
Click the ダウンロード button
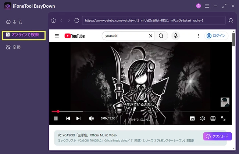(x=218, y=136)
